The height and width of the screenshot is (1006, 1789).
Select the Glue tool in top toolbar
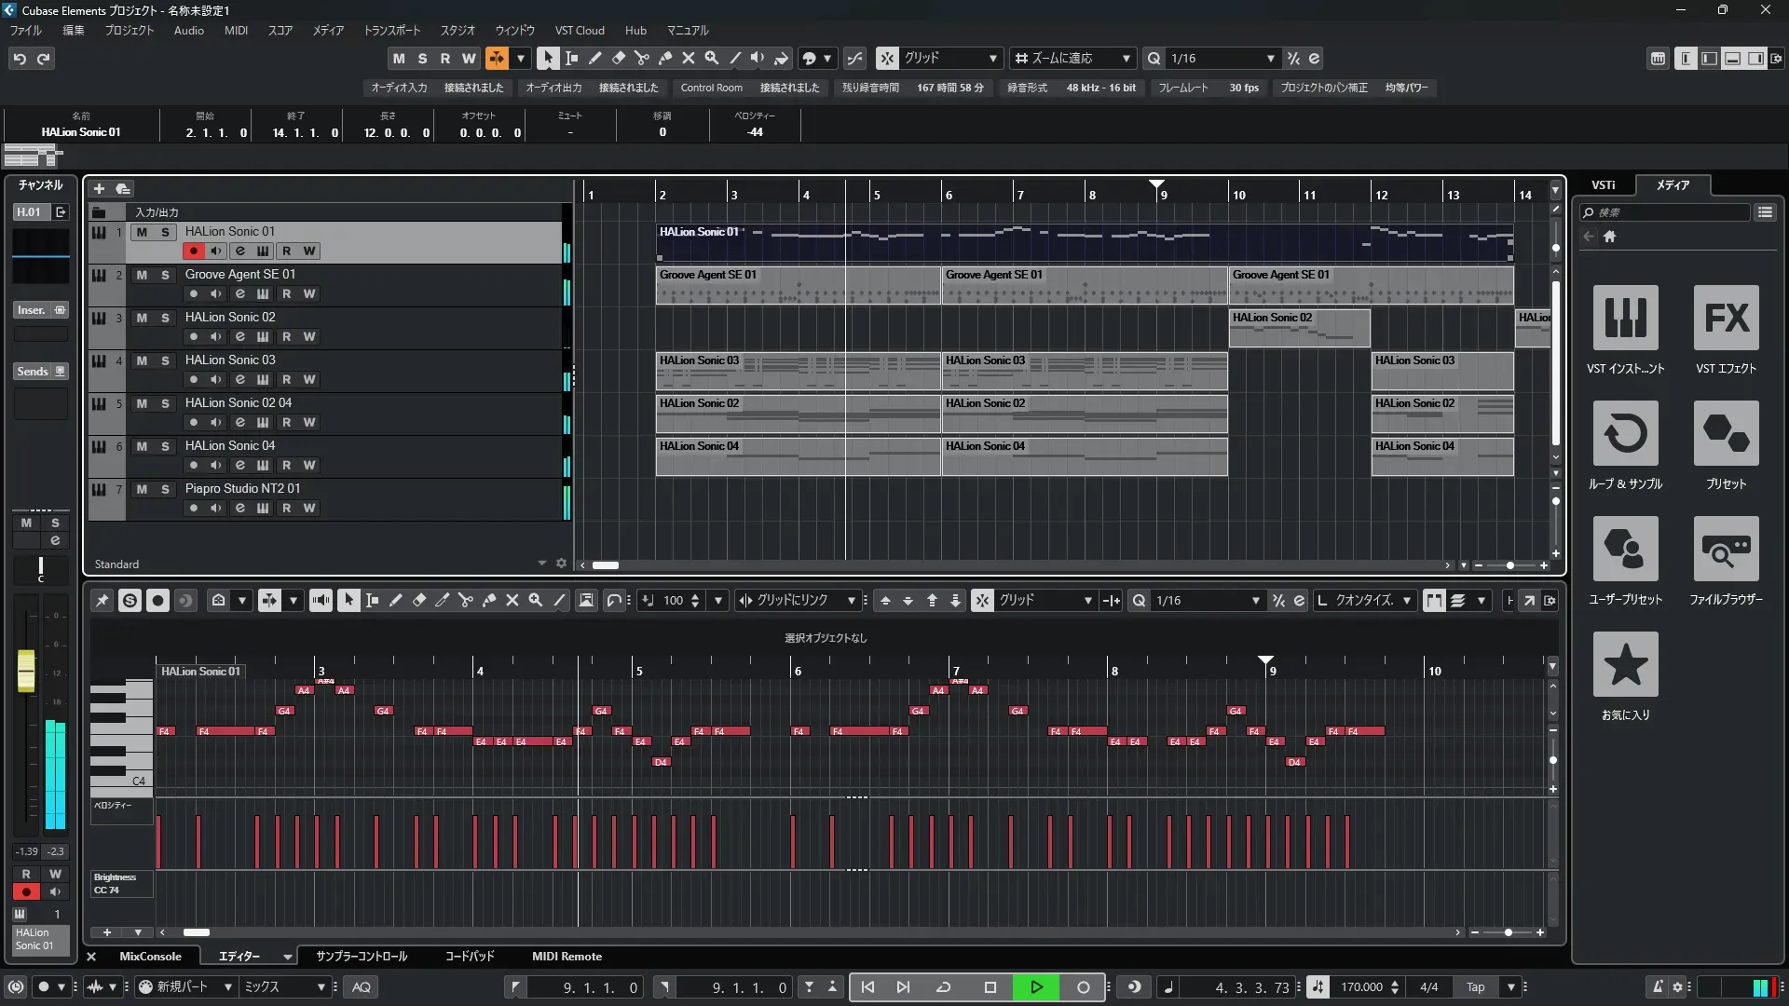(665, 59)
